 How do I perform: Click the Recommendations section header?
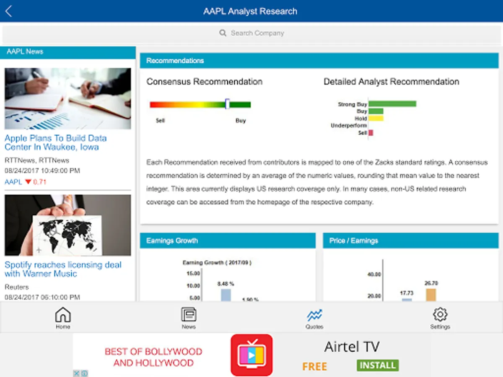tap(319, 61)
